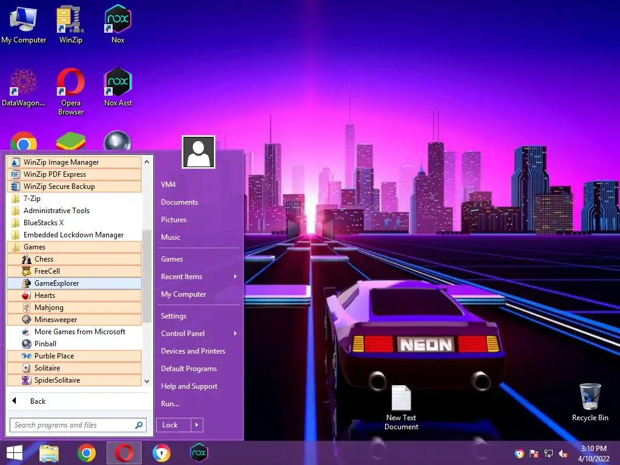This screenshot has height=465, width=620.
Task: Open WinZip PDF Express
Action: [x=74, y=174]
